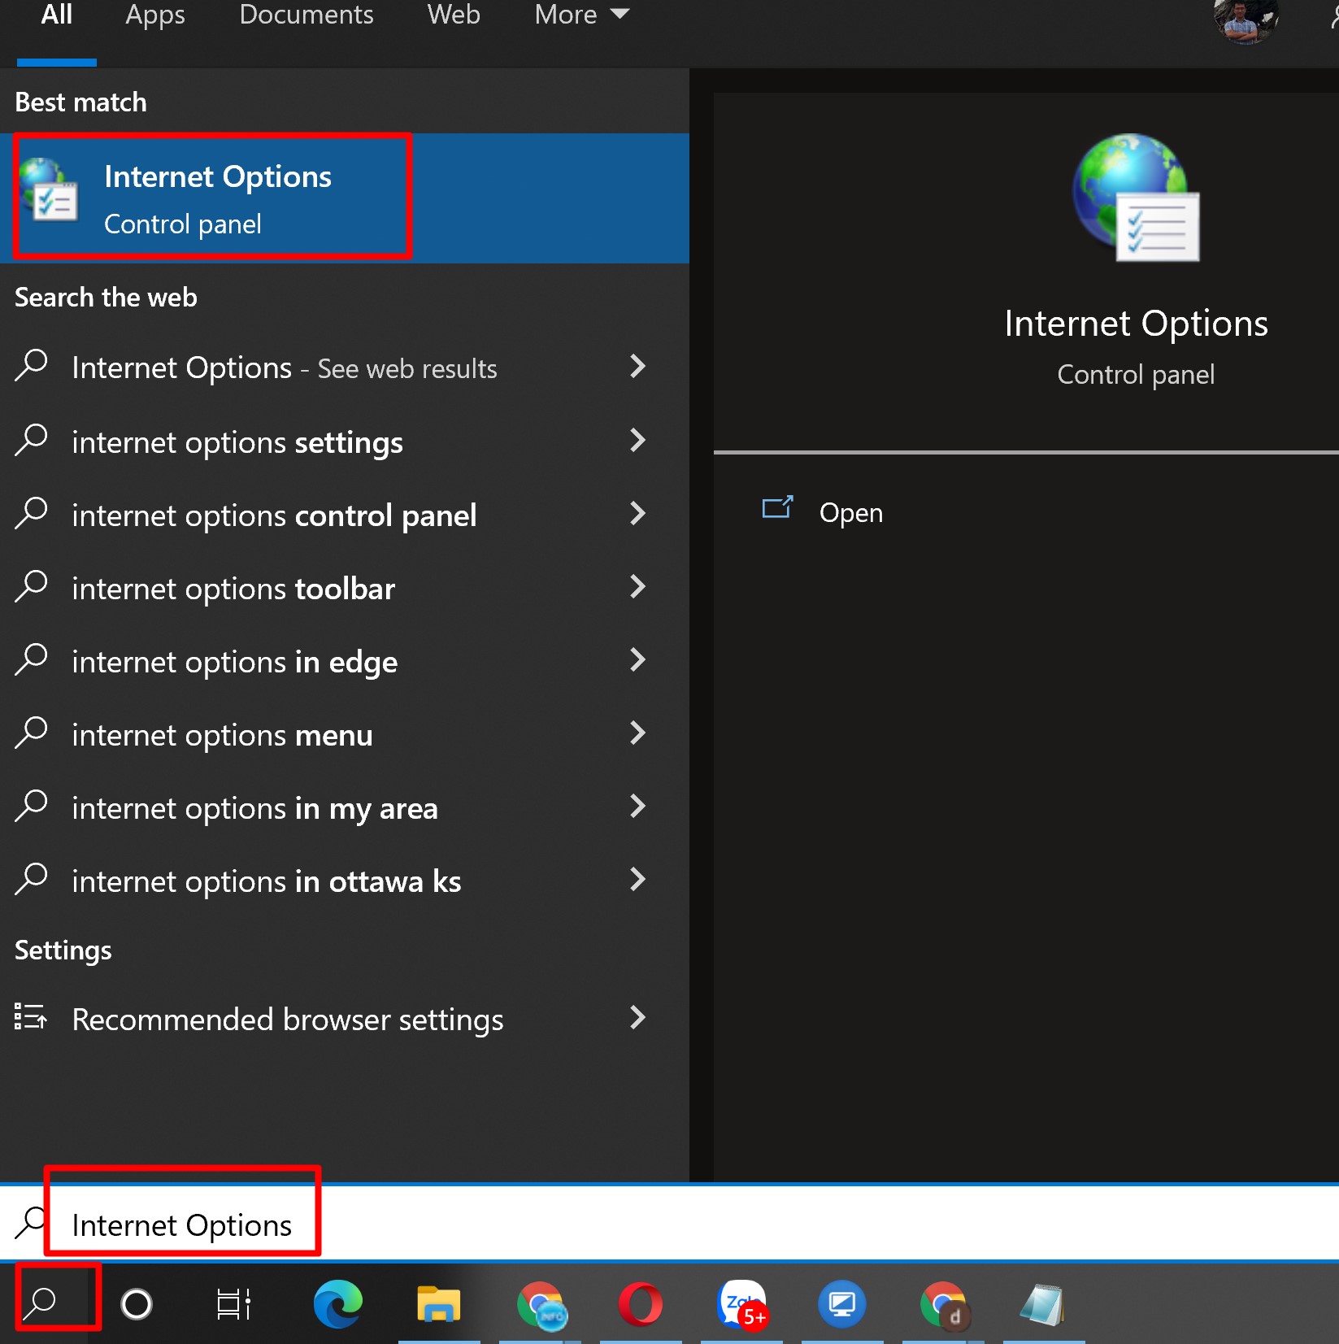The width and height of the screenshot is (1339, 1344).
Task: Open Microsoft Edge from the taskbar
Action: tap(337, 1304)
